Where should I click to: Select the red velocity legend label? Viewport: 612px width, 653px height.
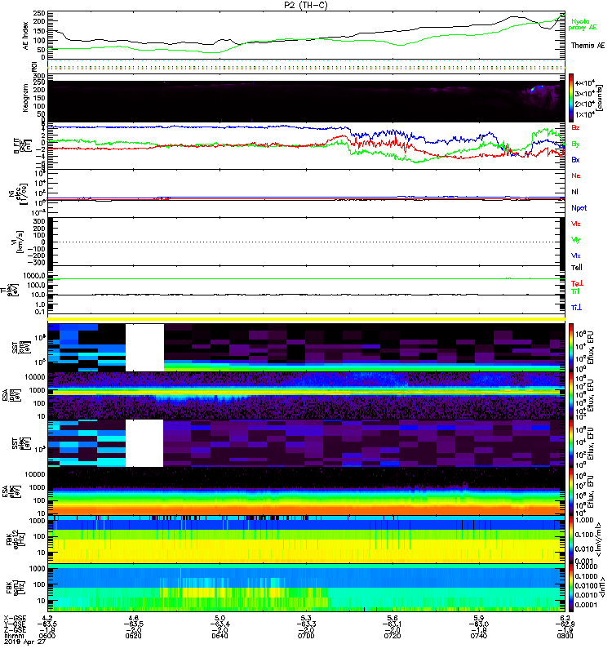575,224
